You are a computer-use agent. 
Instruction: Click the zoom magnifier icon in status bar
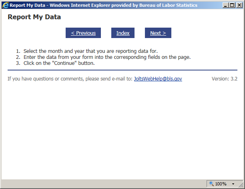click(x=211, y=183)
